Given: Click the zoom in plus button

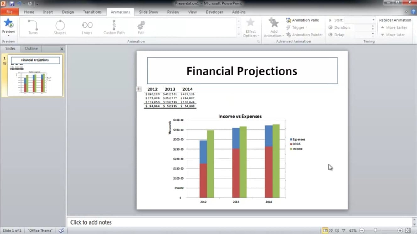Looking at the screenshot, I should (400, 231).
